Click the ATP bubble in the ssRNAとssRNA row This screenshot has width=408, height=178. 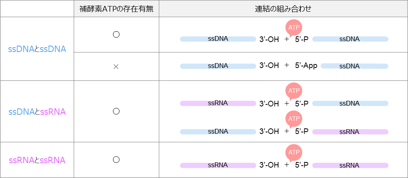(294, 152)
